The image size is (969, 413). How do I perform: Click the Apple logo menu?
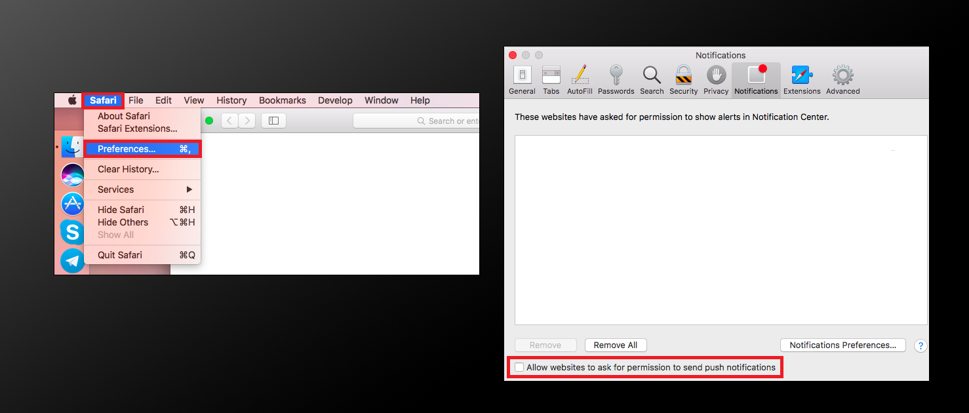coord(72,100)
